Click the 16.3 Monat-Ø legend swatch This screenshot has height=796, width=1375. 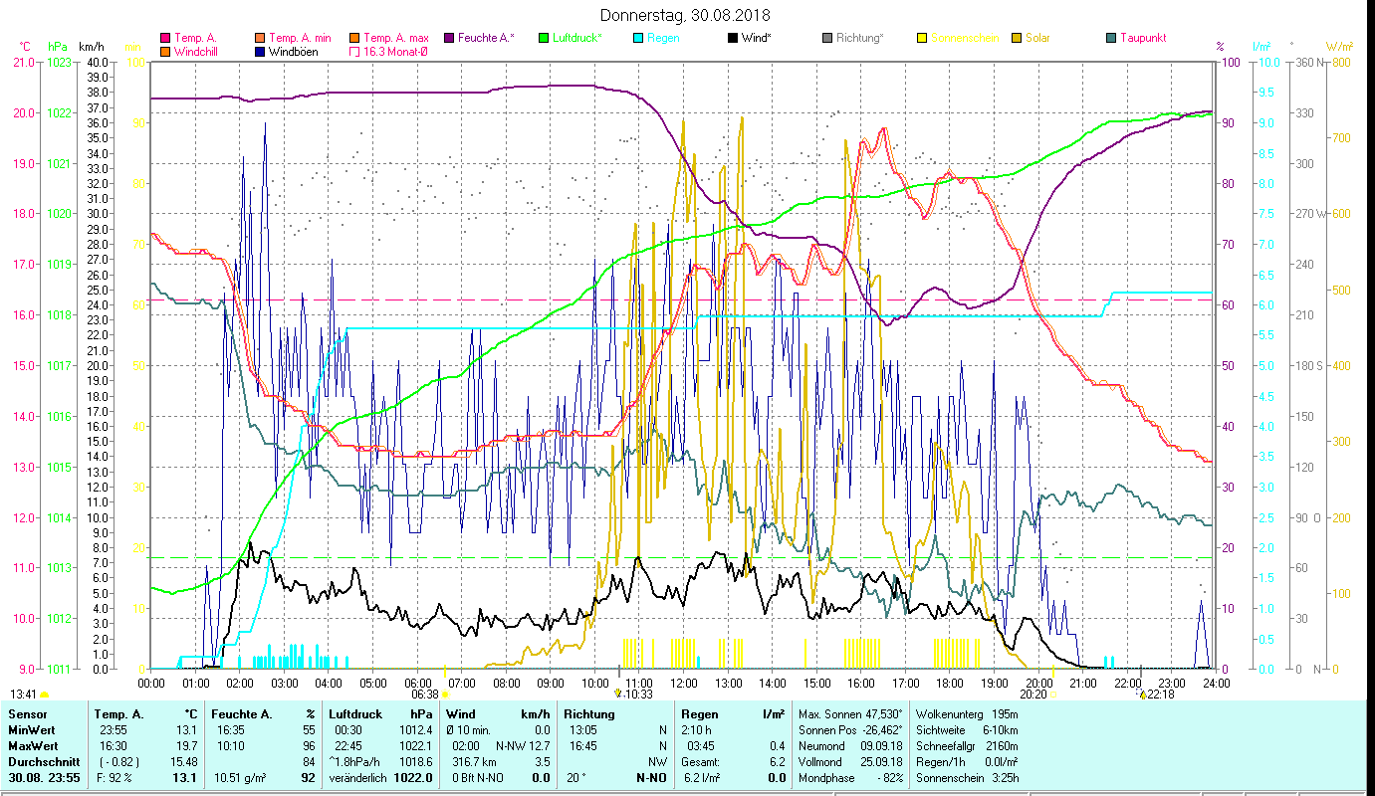click(355, 51)
